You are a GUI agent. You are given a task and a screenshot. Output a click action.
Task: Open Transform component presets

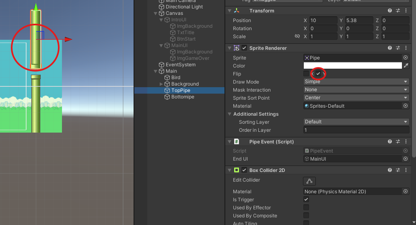pyautogui.click(x=397, y=10)
